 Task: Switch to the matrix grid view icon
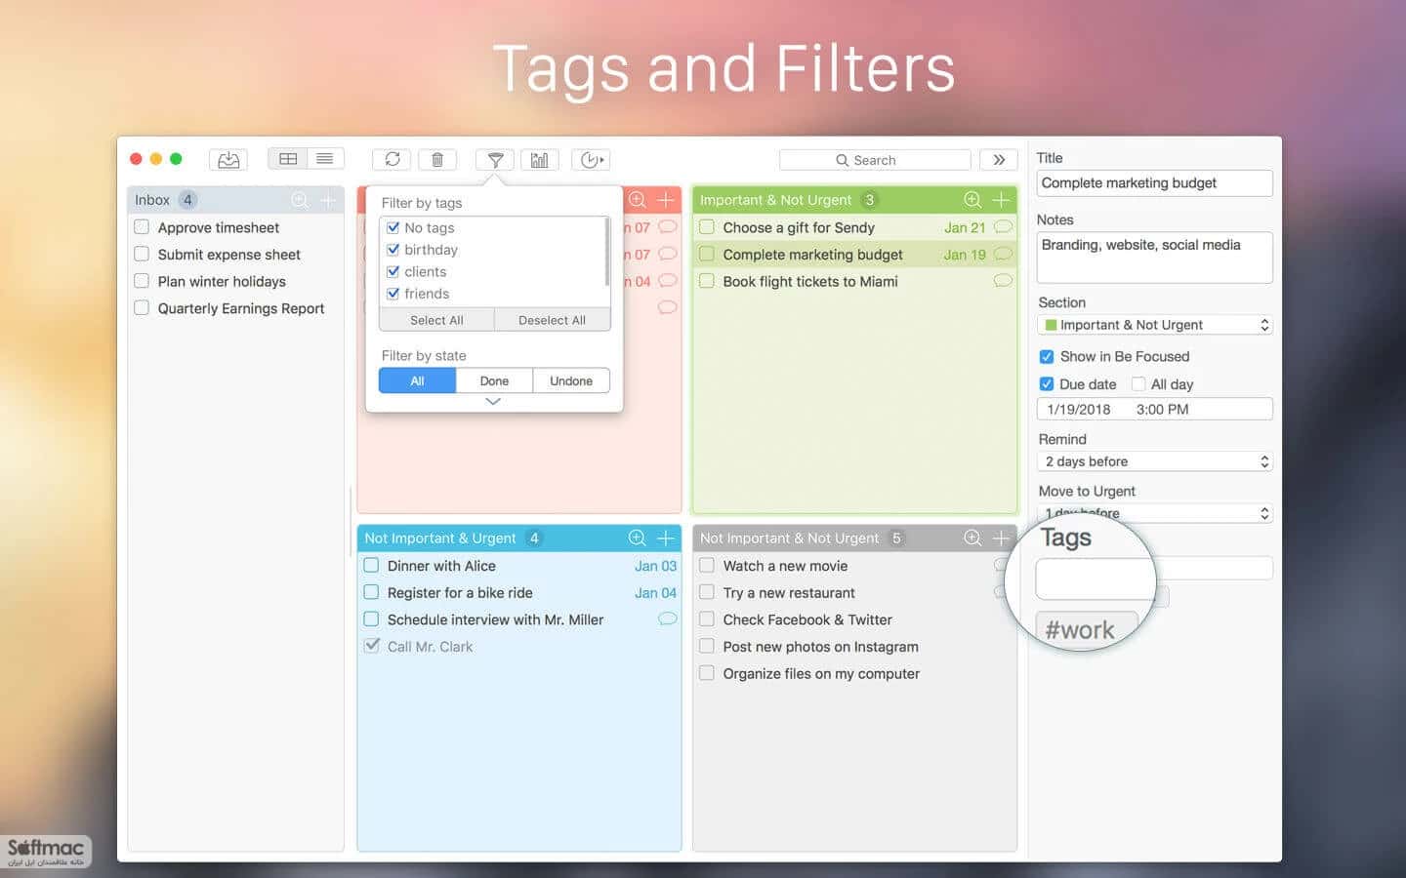pos(288,159)
